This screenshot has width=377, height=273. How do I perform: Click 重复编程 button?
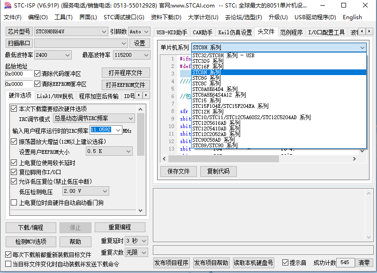click(x=120, y=227)
